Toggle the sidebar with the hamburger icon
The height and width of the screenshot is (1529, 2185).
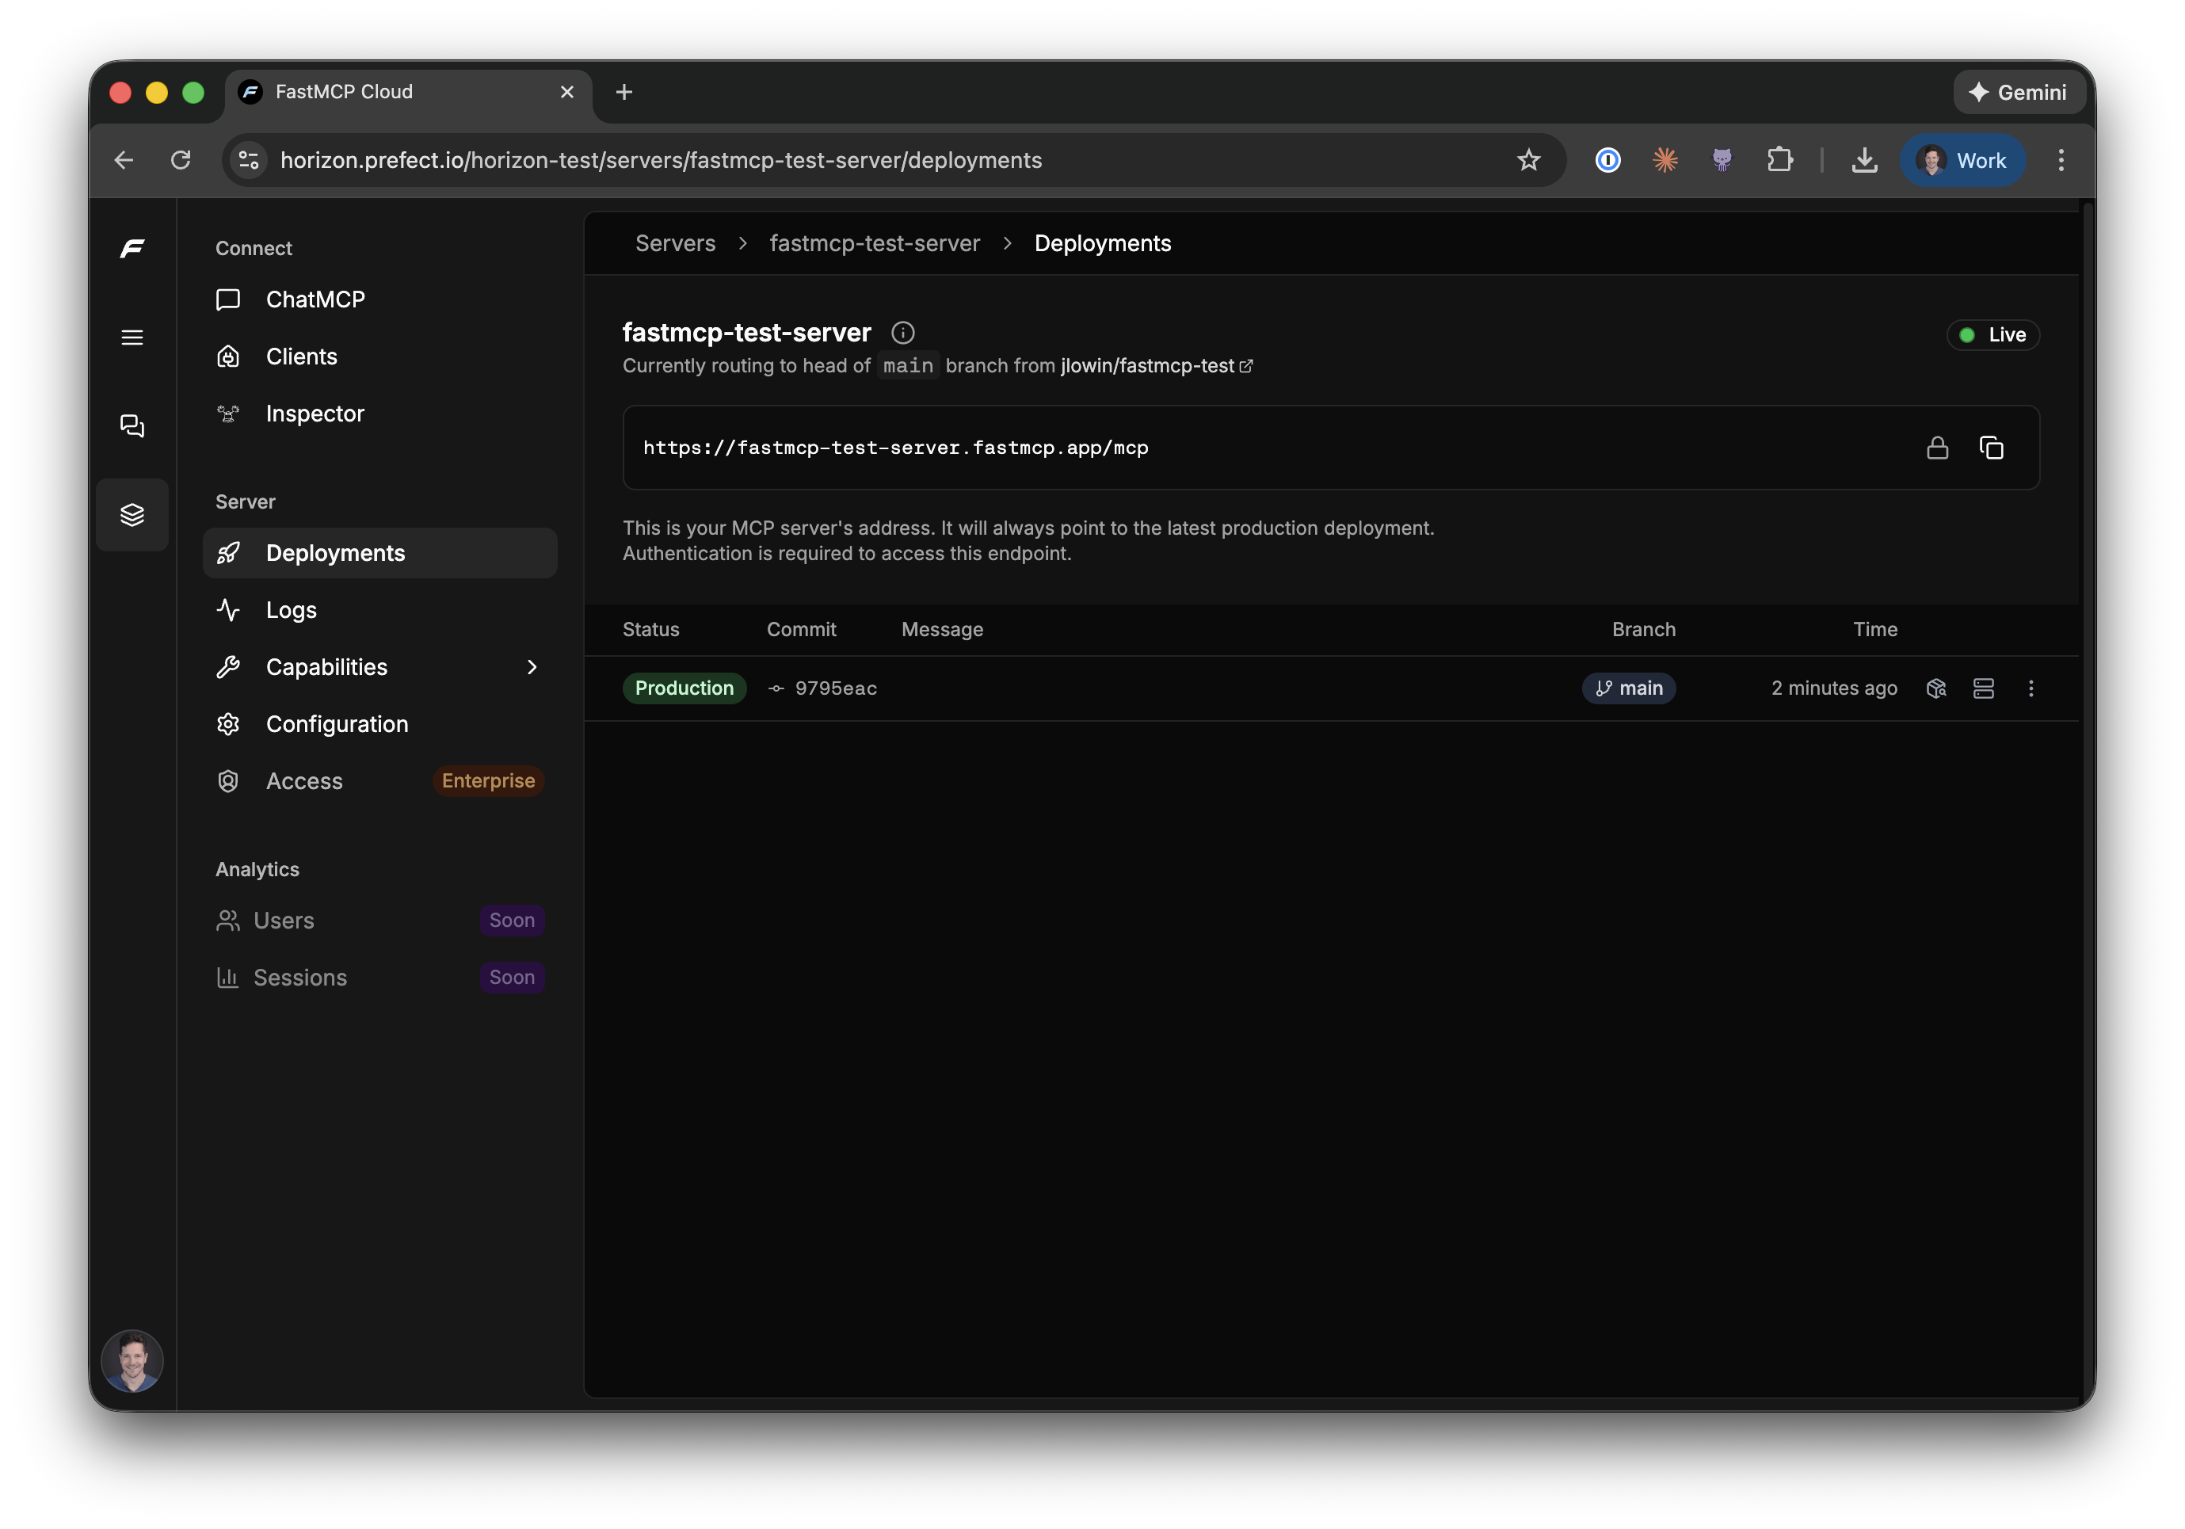(132, 337)
